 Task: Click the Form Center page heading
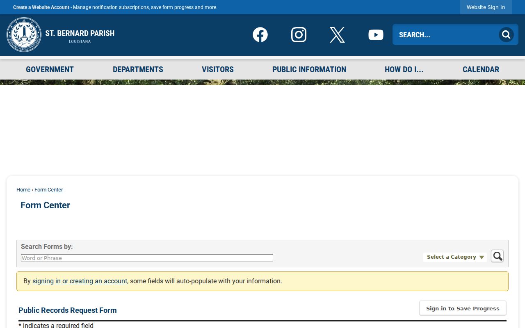(x=45, y=205)
